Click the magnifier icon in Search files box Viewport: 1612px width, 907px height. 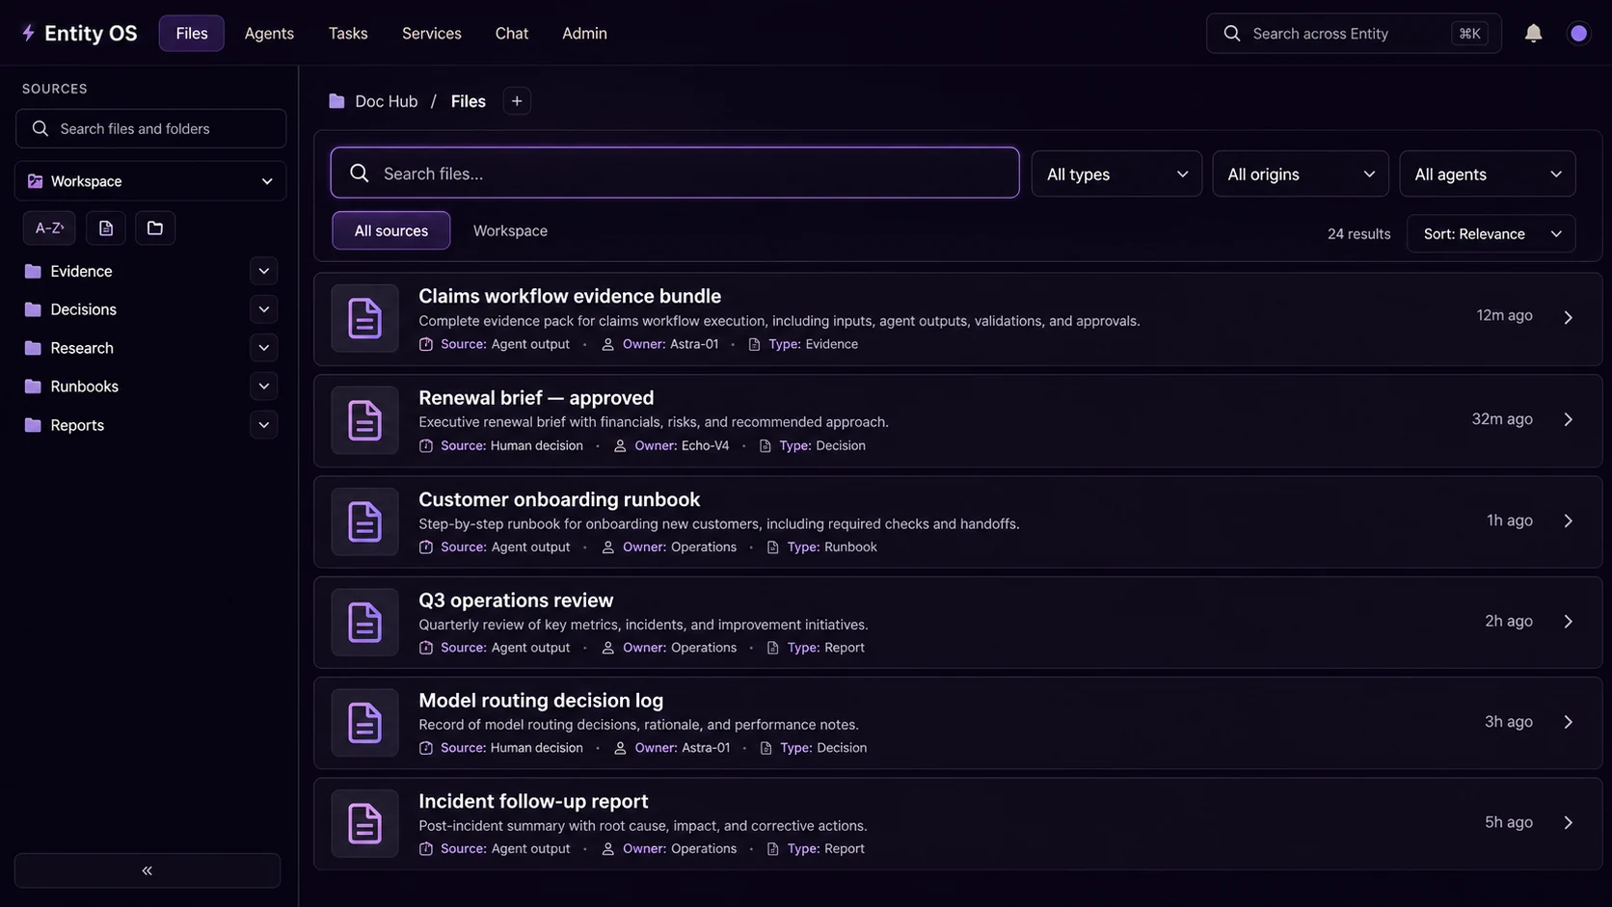click(360, 173)
